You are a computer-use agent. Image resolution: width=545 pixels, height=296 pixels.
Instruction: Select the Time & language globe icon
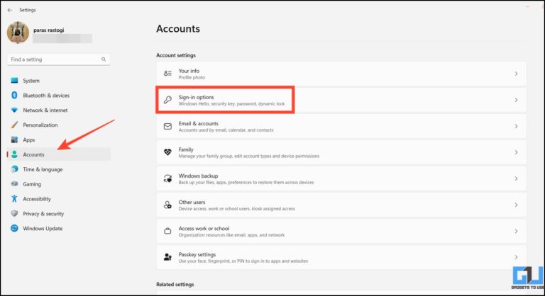click(14, 170)
